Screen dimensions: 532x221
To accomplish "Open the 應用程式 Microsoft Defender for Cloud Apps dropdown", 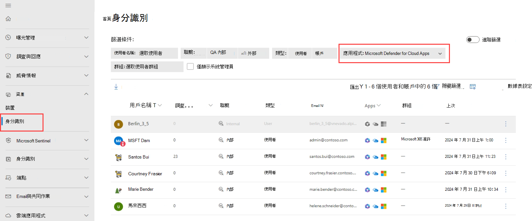I will point(392,53).
